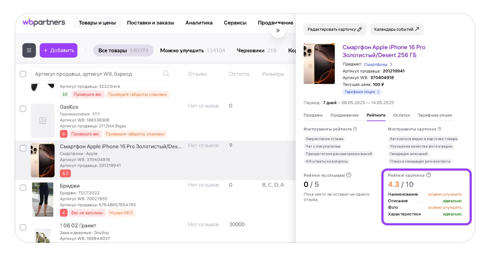Open Товары и цены menu
This screenshot has height=256, width=490.
[97, 23]
